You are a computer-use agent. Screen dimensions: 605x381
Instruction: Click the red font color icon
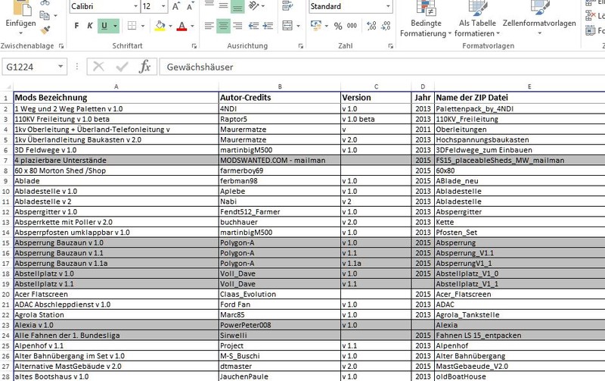pos(181,27)
